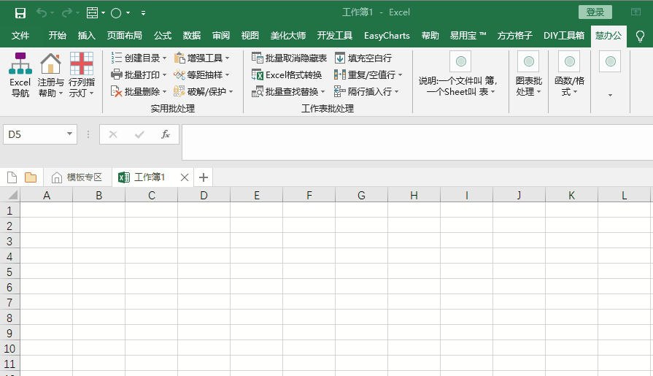Expand the 破解/保护 dropdown arrow
The image size is (653, 376).
click(x=231, y=91)
